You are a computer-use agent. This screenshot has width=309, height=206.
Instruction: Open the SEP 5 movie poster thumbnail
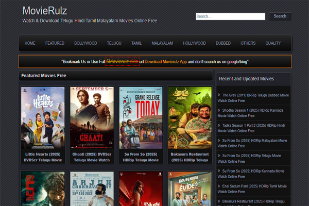[x=43, y=188]
